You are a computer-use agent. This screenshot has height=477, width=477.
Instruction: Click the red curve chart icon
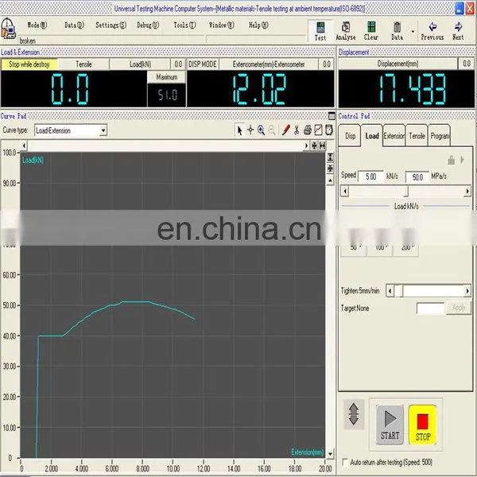(x=318, y=130)
